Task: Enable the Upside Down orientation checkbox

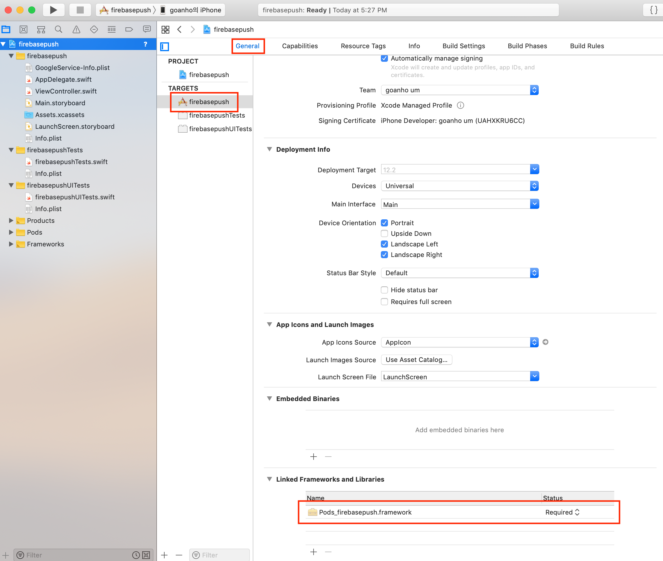Action: pos(384,234)
